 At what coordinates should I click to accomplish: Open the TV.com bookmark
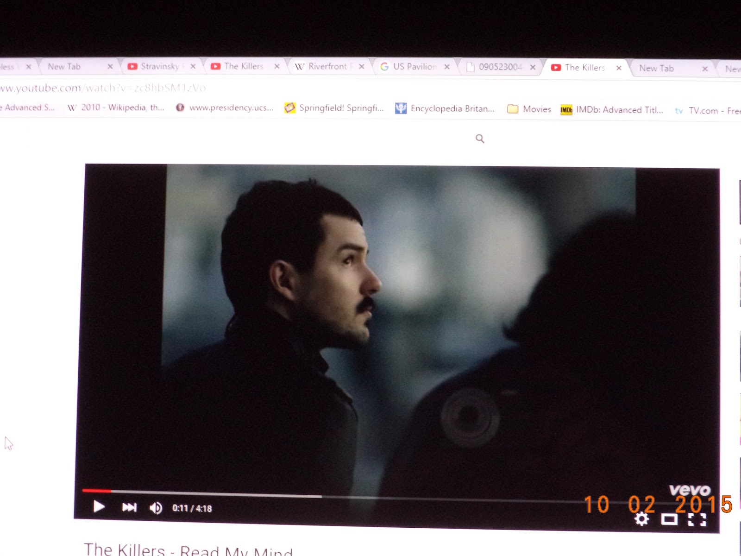[707, 111]
